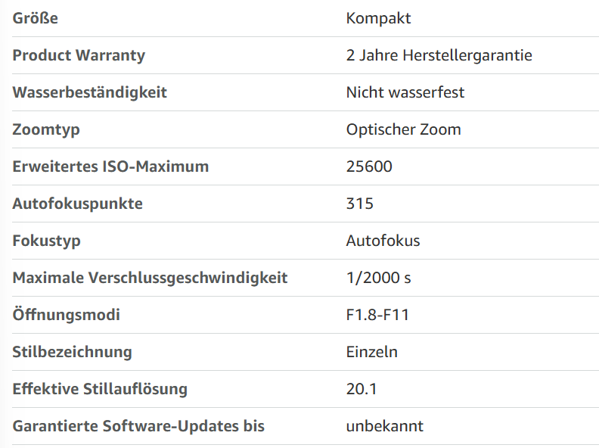Click the Wasserbeständigkeit row label
This screenshot has width=599, height=448.
pos(90,92)
